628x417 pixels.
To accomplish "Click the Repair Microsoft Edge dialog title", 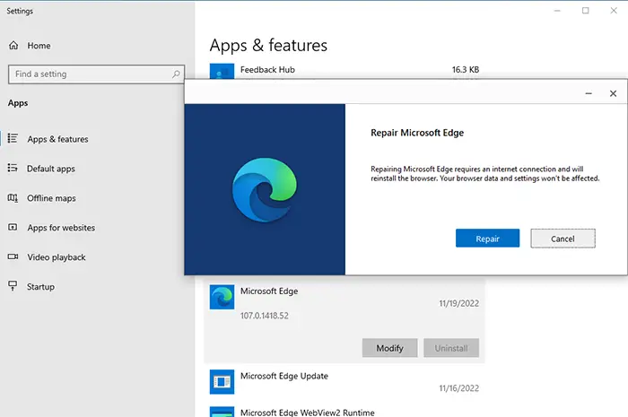I will pos(417,133).
